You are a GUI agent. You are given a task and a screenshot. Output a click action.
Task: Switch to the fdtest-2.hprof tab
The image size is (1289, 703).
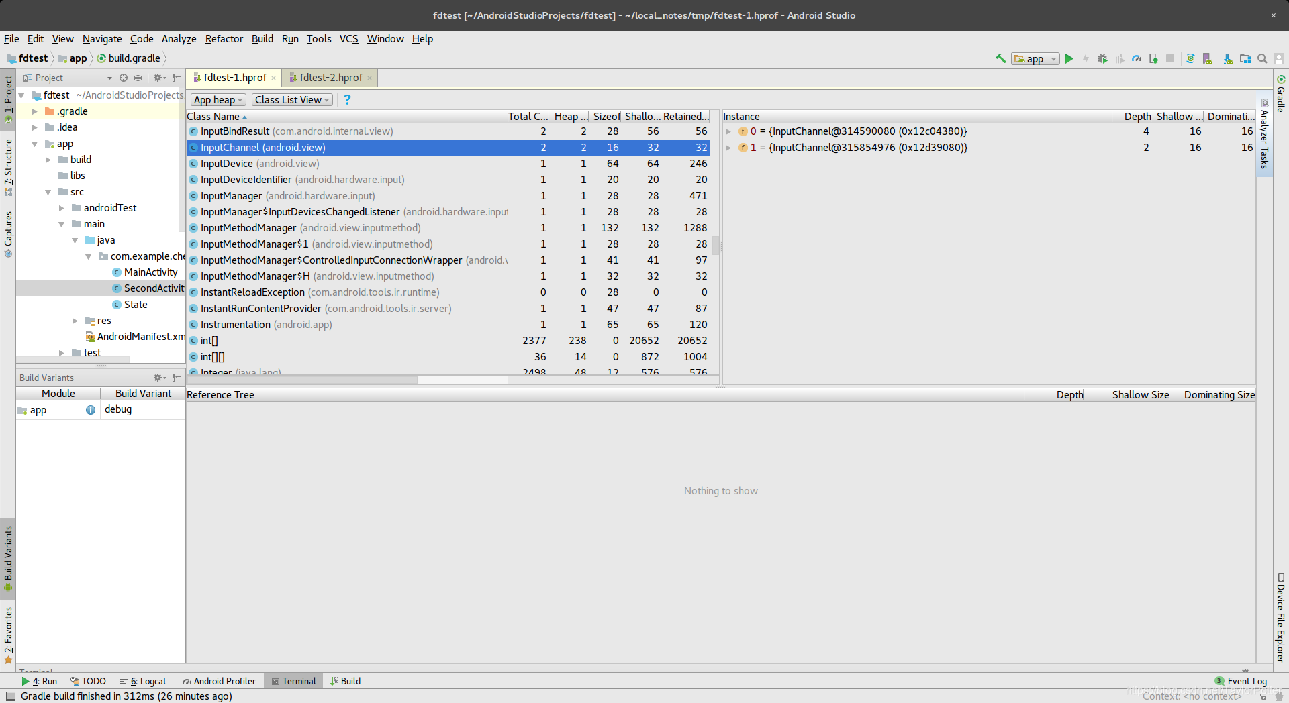(x=331, y=78)
